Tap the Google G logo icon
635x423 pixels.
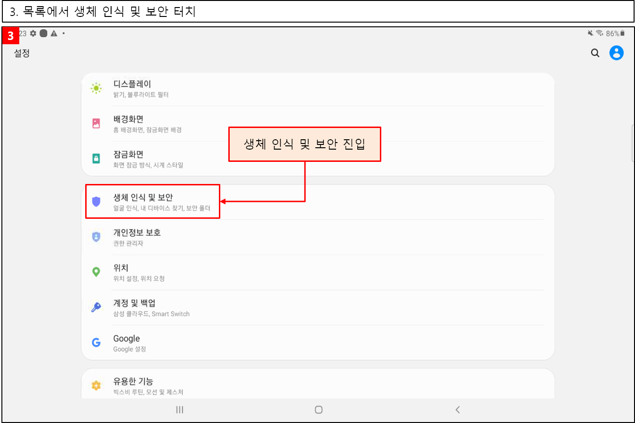(x=96, y=343)
